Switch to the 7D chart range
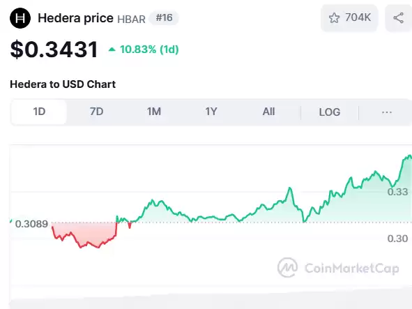The image size is (412, 309). (x=96, y=112)
